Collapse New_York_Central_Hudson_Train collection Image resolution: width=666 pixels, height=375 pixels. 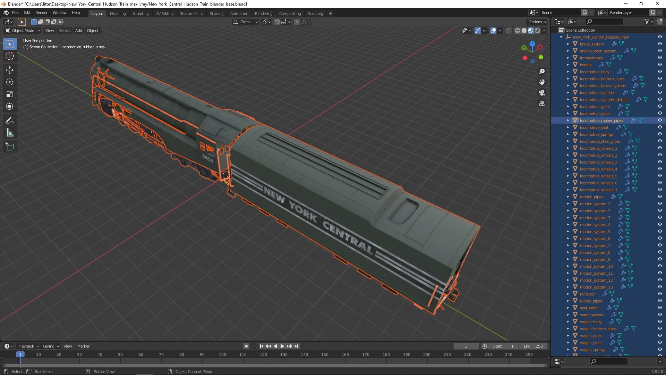561,37
